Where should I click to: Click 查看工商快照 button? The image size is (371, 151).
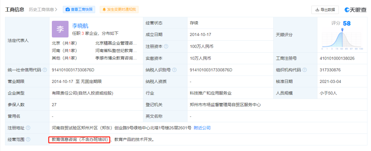coord(79,10)
